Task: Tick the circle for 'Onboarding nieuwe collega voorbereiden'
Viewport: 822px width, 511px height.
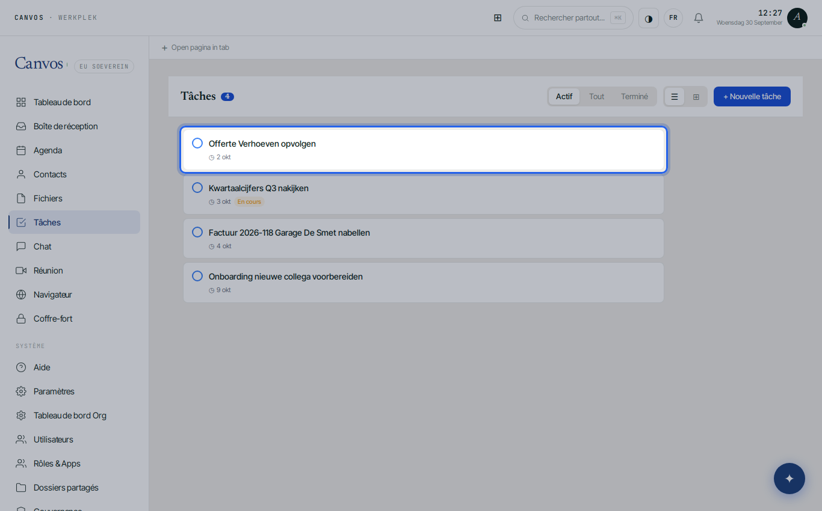Action: 197,276
